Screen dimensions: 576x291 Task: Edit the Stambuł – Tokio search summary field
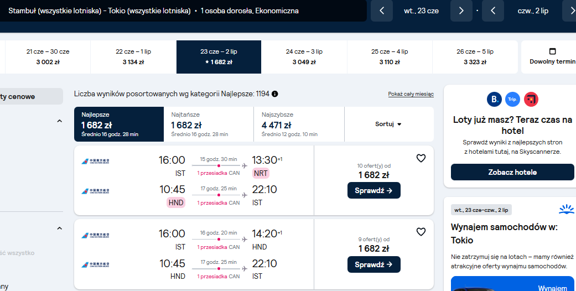click(183, 11)
